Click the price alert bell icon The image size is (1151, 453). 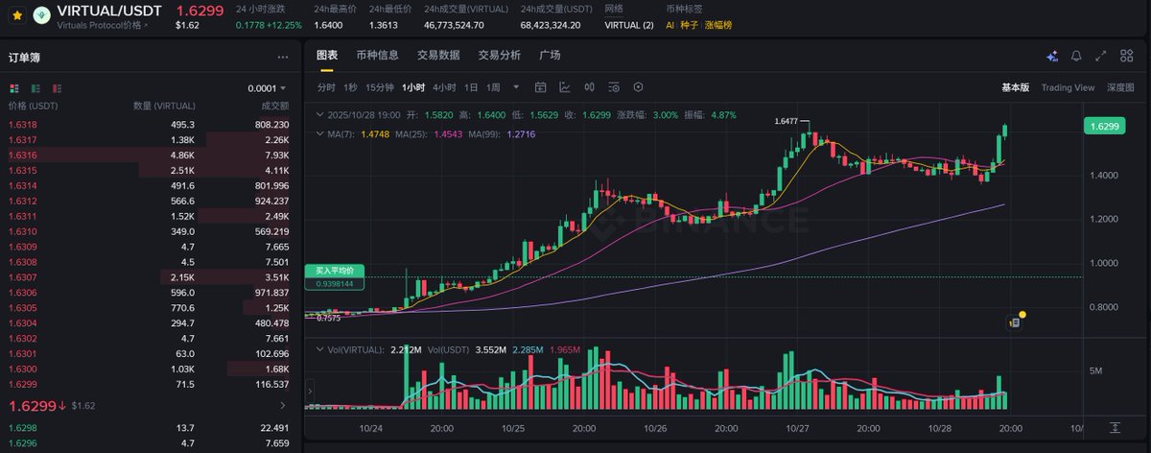1076,56
